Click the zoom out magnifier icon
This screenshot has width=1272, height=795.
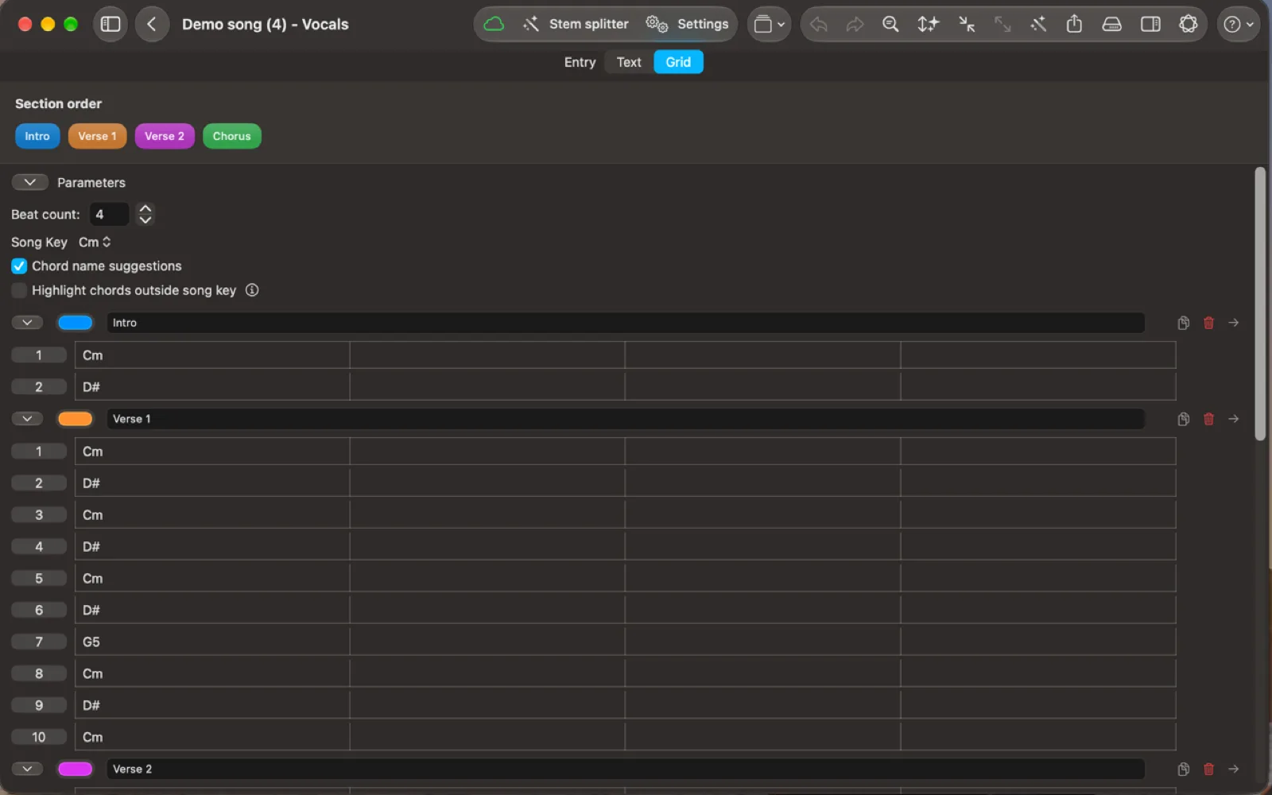pyautogui.click(x=891, y=25)
